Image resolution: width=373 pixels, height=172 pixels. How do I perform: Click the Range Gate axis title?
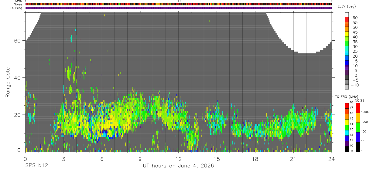(x=8, y=83)
